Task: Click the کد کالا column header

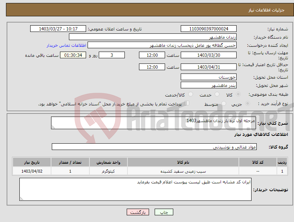Action: [x=257, y=162]
